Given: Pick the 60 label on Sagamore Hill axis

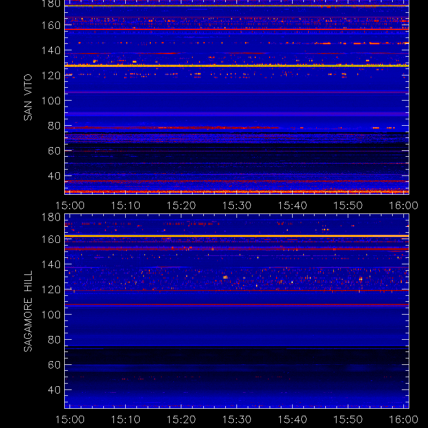Looking at the screenshot, I should 54,365.
